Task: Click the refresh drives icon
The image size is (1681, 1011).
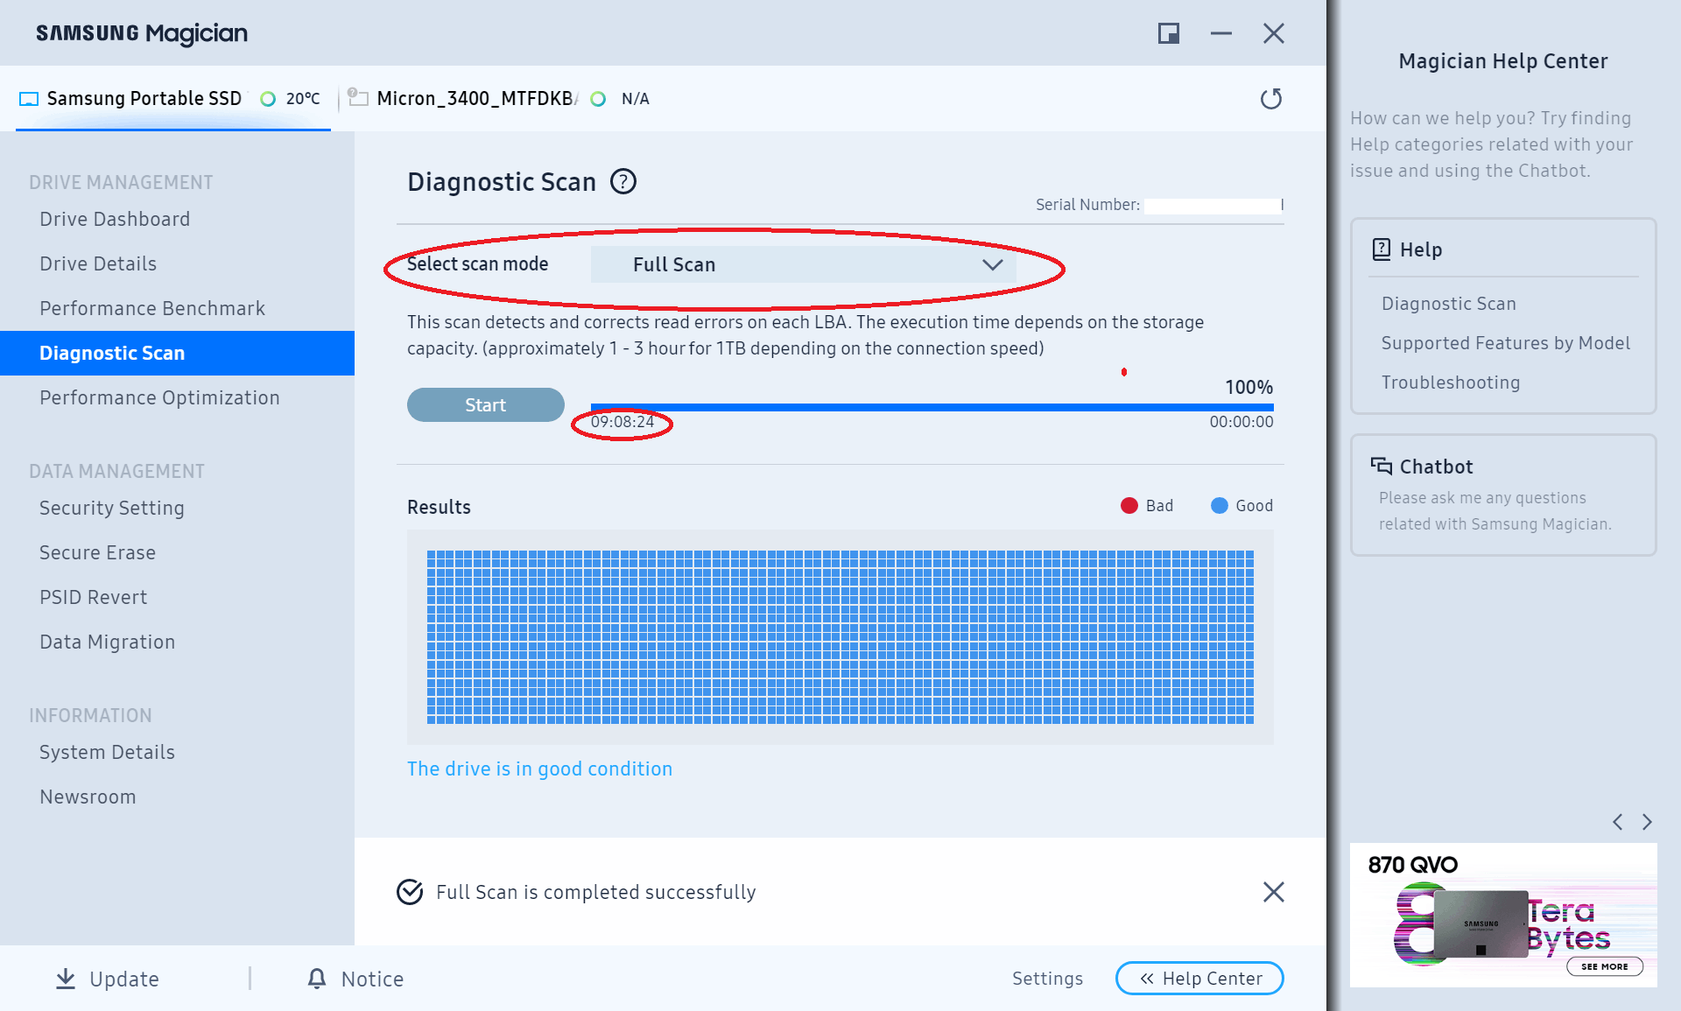Action: 1270,99
